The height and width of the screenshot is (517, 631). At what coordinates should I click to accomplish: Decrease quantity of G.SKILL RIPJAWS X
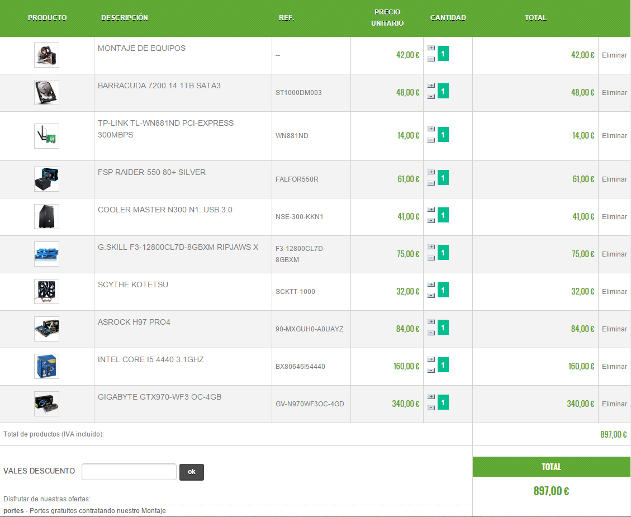click(x=431, y=258)
